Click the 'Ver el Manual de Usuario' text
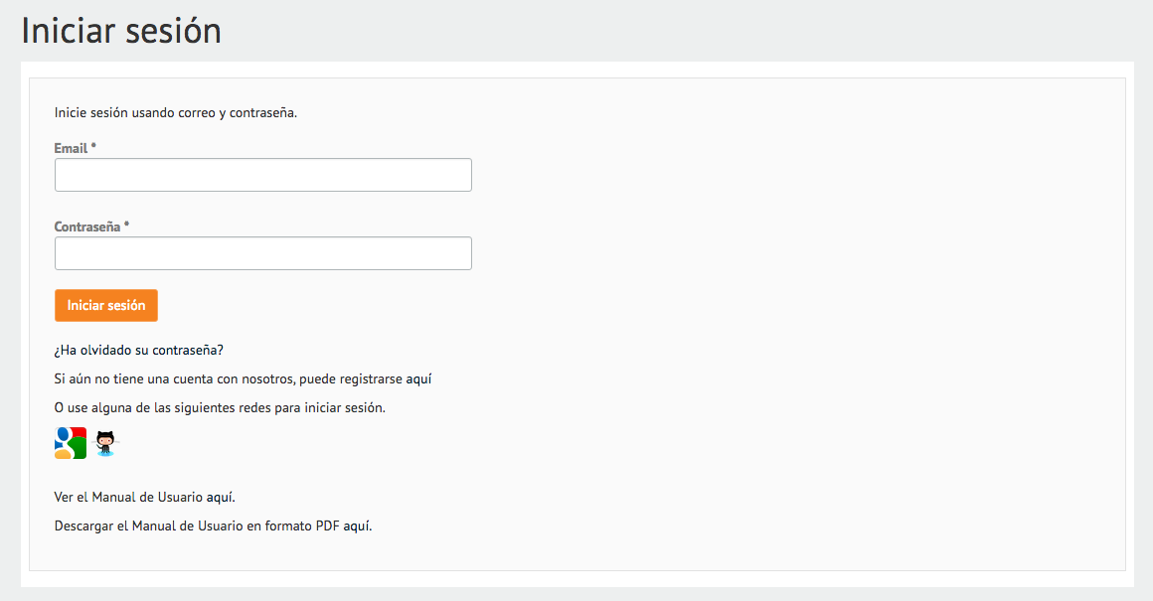The width and height of the screenshot is (1153, 601). click(128, 498)
